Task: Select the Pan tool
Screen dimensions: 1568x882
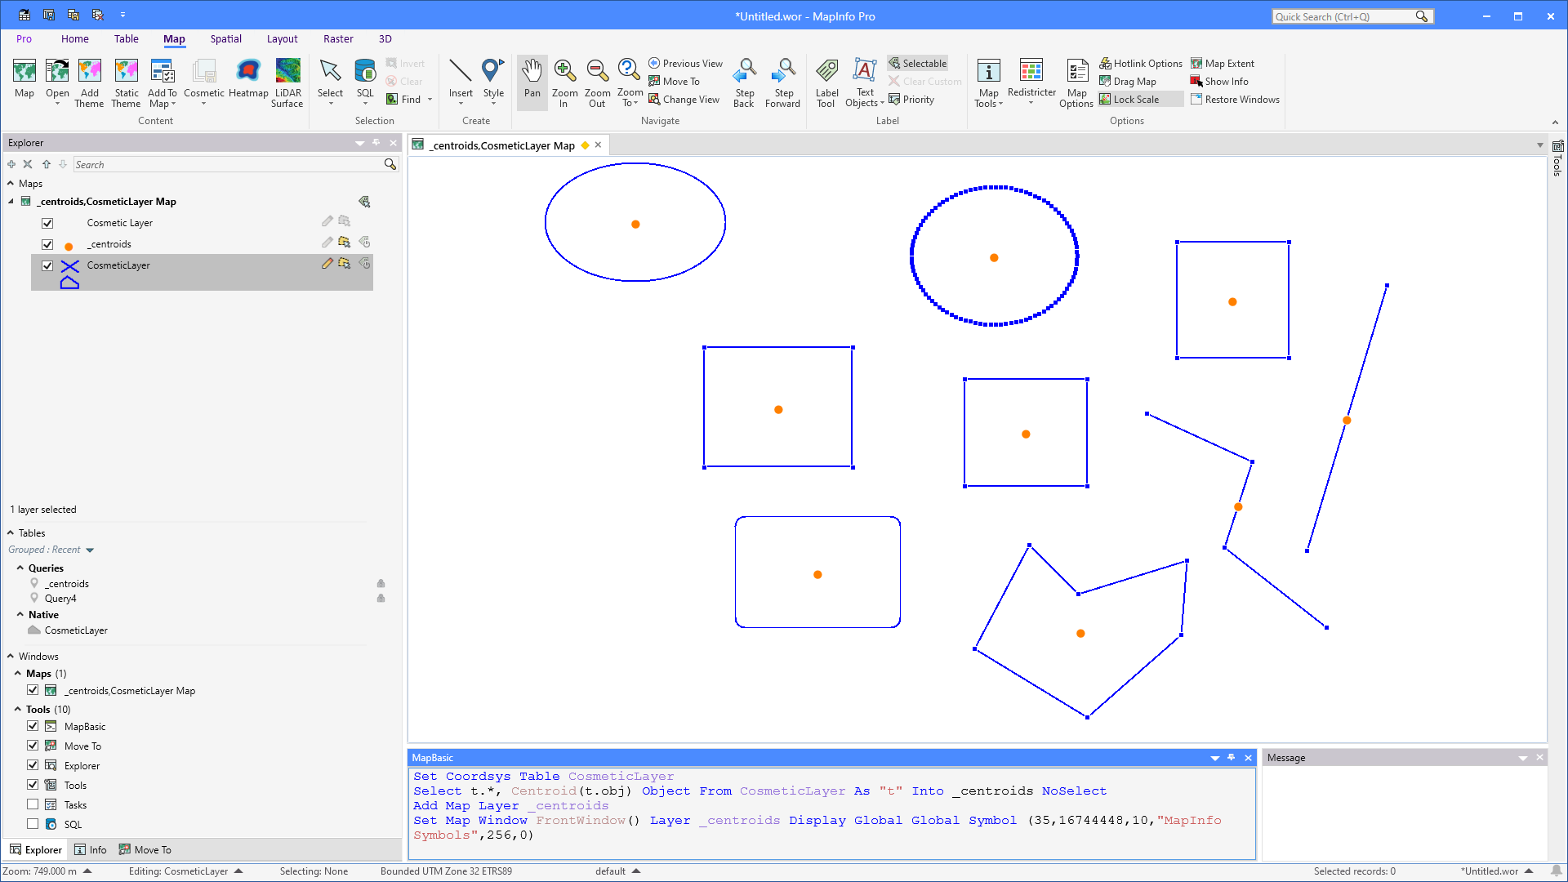Action: tap(532, 82)
